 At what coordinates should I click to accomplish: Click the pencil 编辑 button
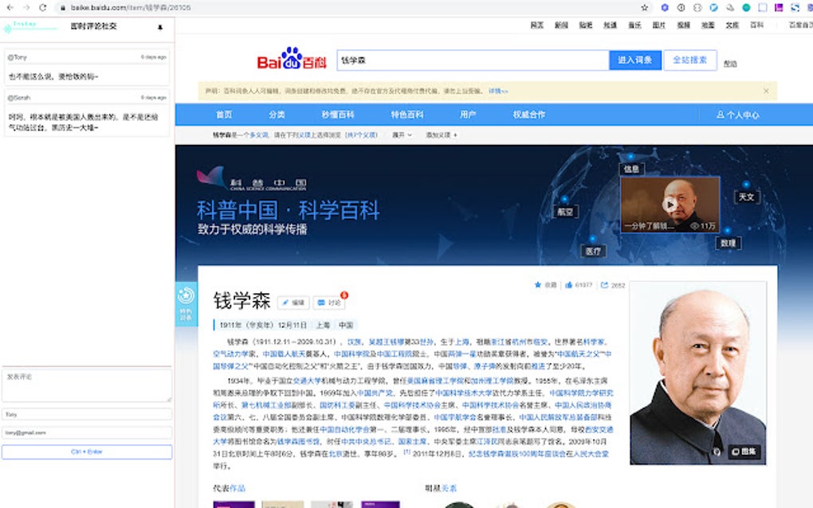tap(293, 303)
